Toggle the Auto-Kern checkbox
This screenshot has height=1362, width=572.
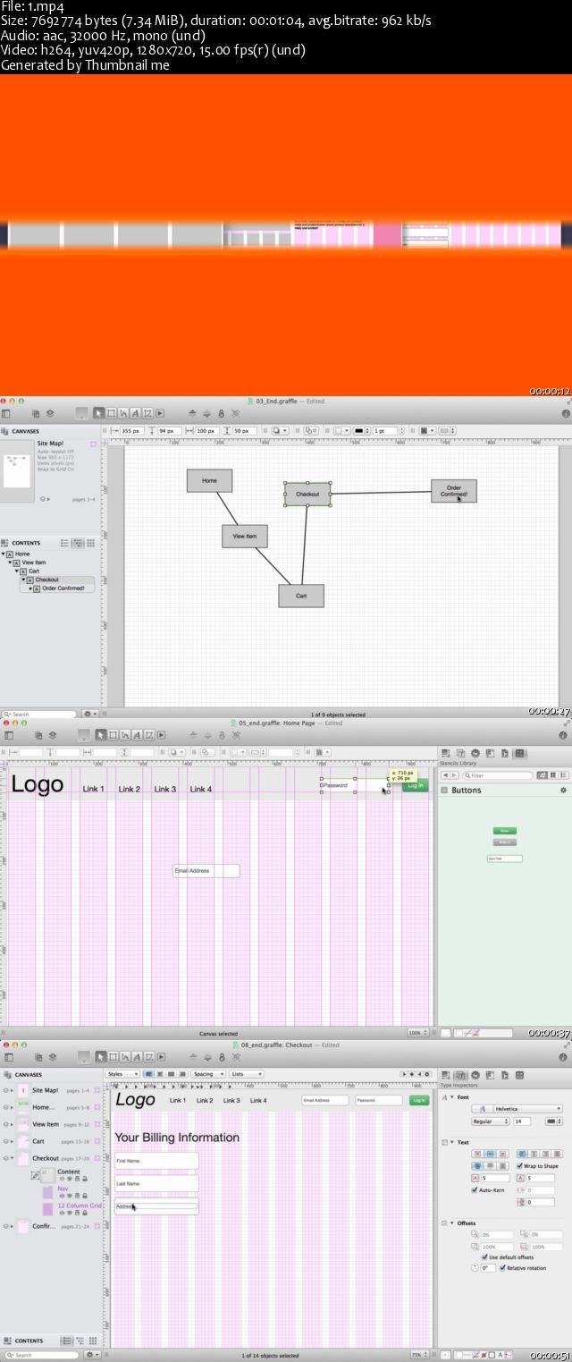475,1190
